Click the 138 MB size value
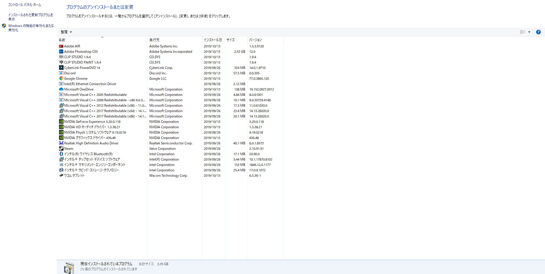 tap(240, 89)
